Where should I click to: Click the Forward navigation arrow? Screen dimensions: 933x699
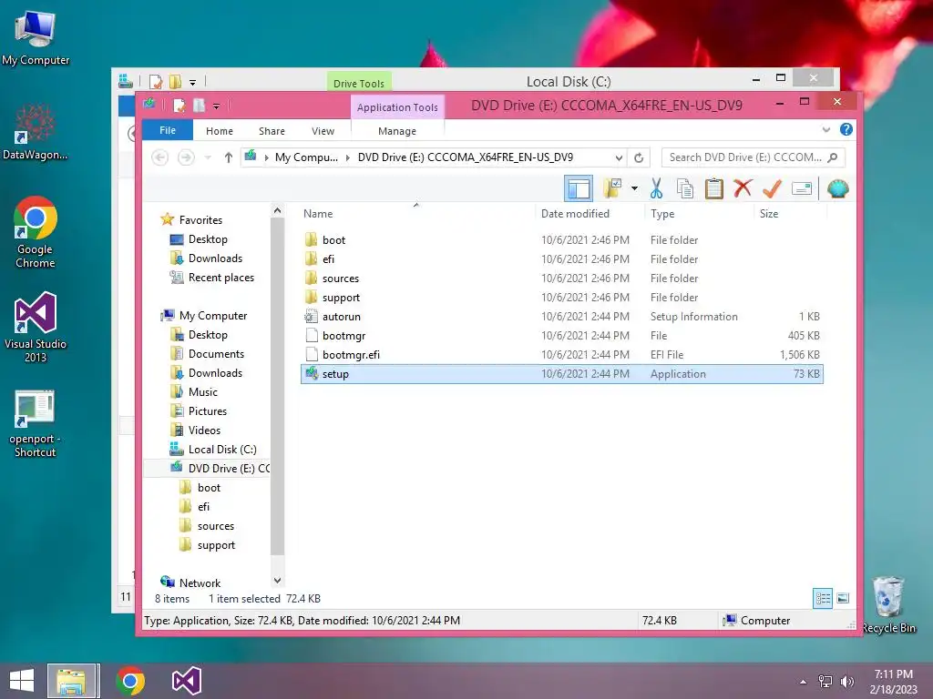pyautogui.click(x=186, y=157)
